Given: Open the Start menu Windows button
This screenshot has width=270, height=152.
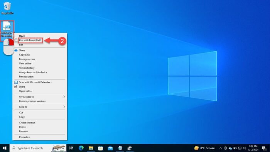Looking at the screenshot, I should coord(5,148).
